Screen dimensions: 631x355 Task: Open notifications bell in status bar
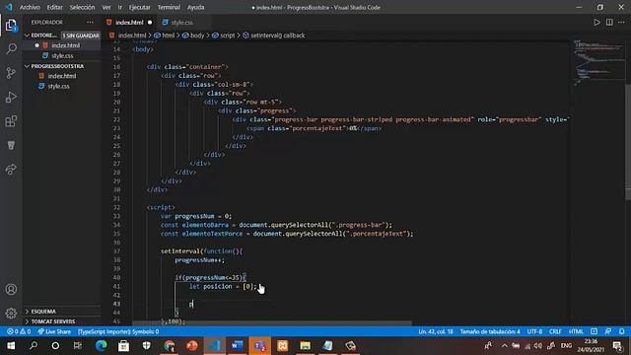(621, 331)
